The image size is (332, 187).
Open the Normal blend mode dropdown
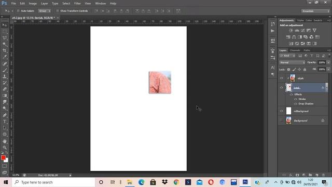(292, 62)
